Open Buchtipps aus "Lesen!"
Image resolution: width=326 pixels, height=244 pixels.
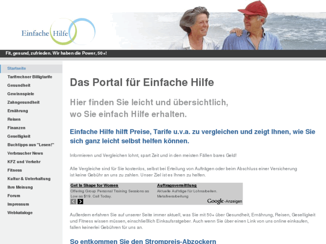[31, 145]
